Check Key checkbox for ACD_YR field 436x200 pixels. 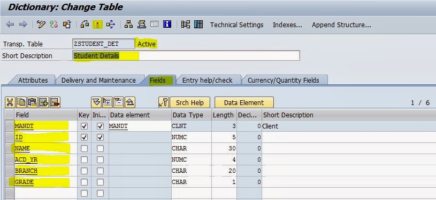[84, 160]
